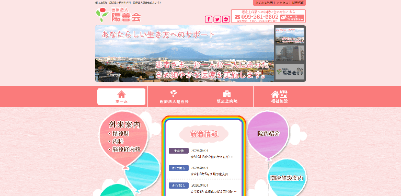Open the Facebook page icon
This screenshot has width=401, height=196.
click(209, 19)
